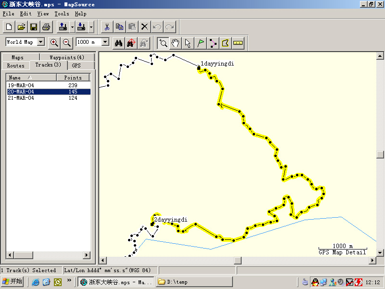Click the Cut scissors icon

pos(107,26)
